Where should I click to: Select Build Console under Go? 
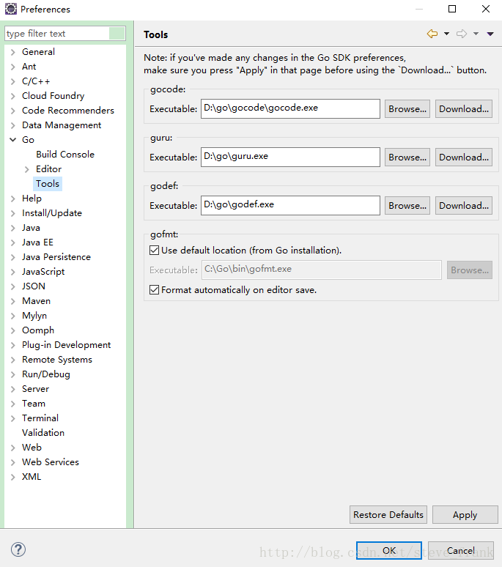[65, 155]
